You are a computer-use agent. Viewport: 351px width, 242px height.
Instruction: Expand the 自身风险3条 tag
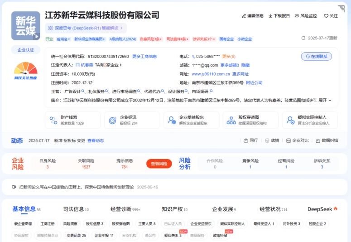(x=151, y=39)
